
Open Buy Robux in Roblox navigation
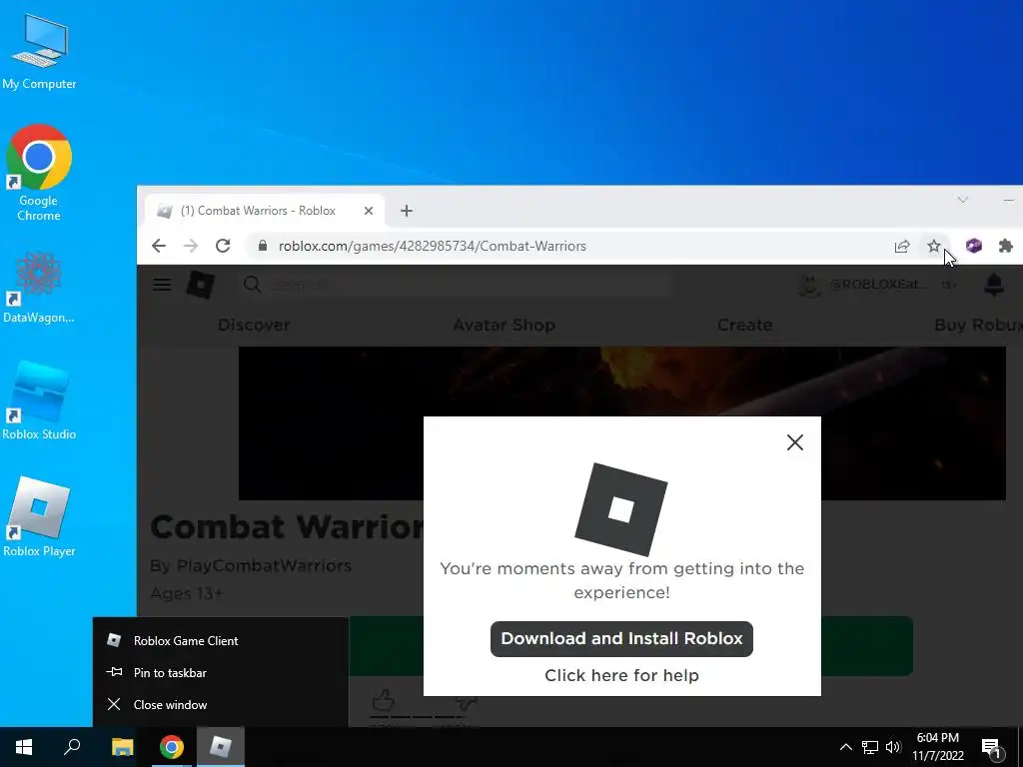(978, 325)
